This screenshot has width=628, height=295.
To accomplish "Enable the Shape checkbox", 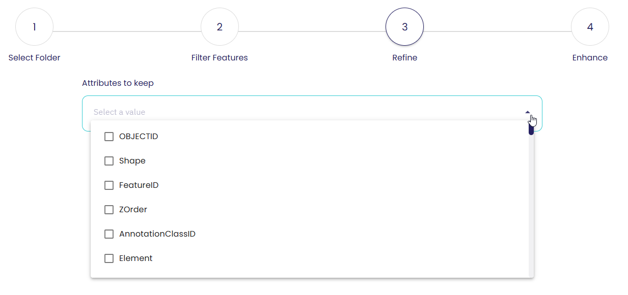I will tap(109, 161).
